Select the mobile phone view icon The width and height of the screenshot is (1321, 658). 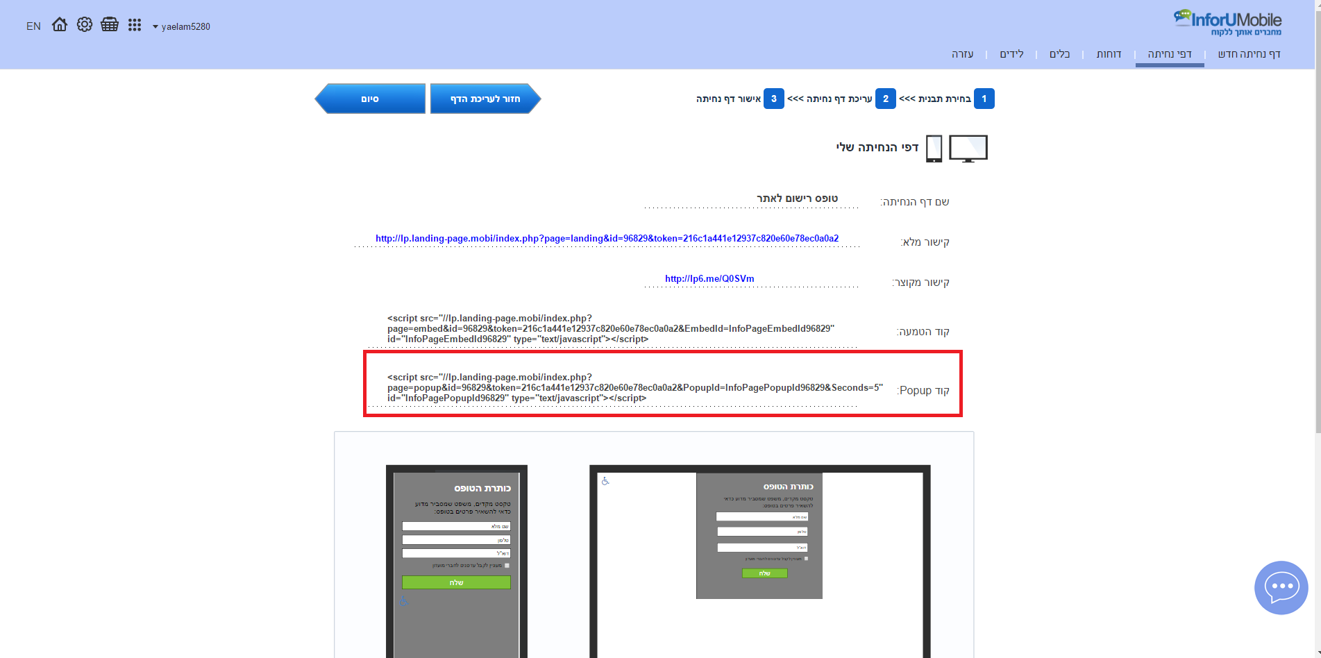(934, 149)
